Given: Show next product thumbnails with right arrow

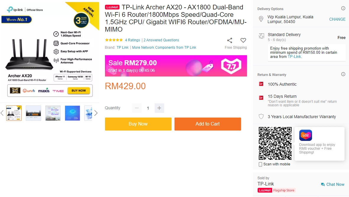Looking at the screenshot, I should tap(96, 113).
